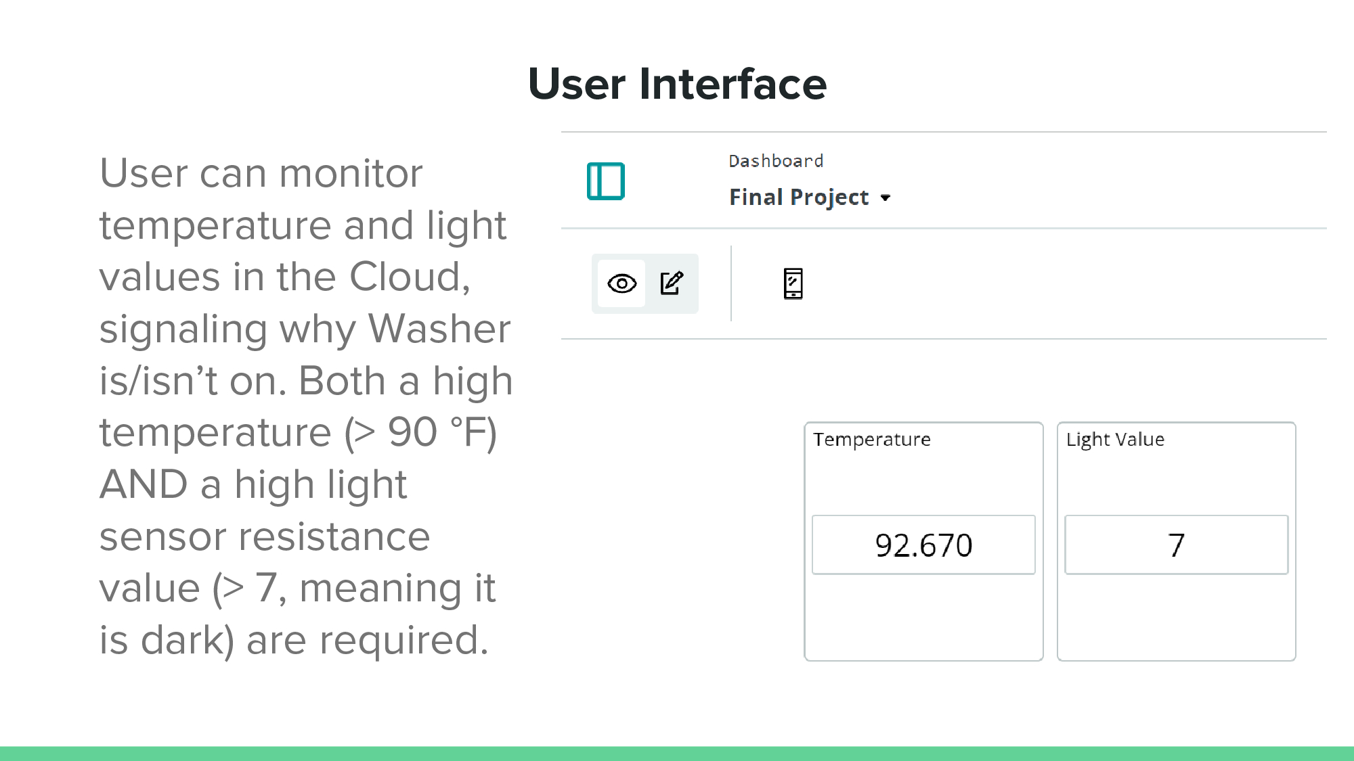Select the Light Value widget title
The width and height of the screenshot is (1354, 761).
tap(1115, 440)
